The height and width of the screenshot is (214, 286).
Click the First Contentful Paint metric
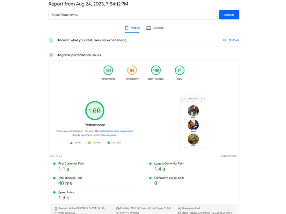71,163
